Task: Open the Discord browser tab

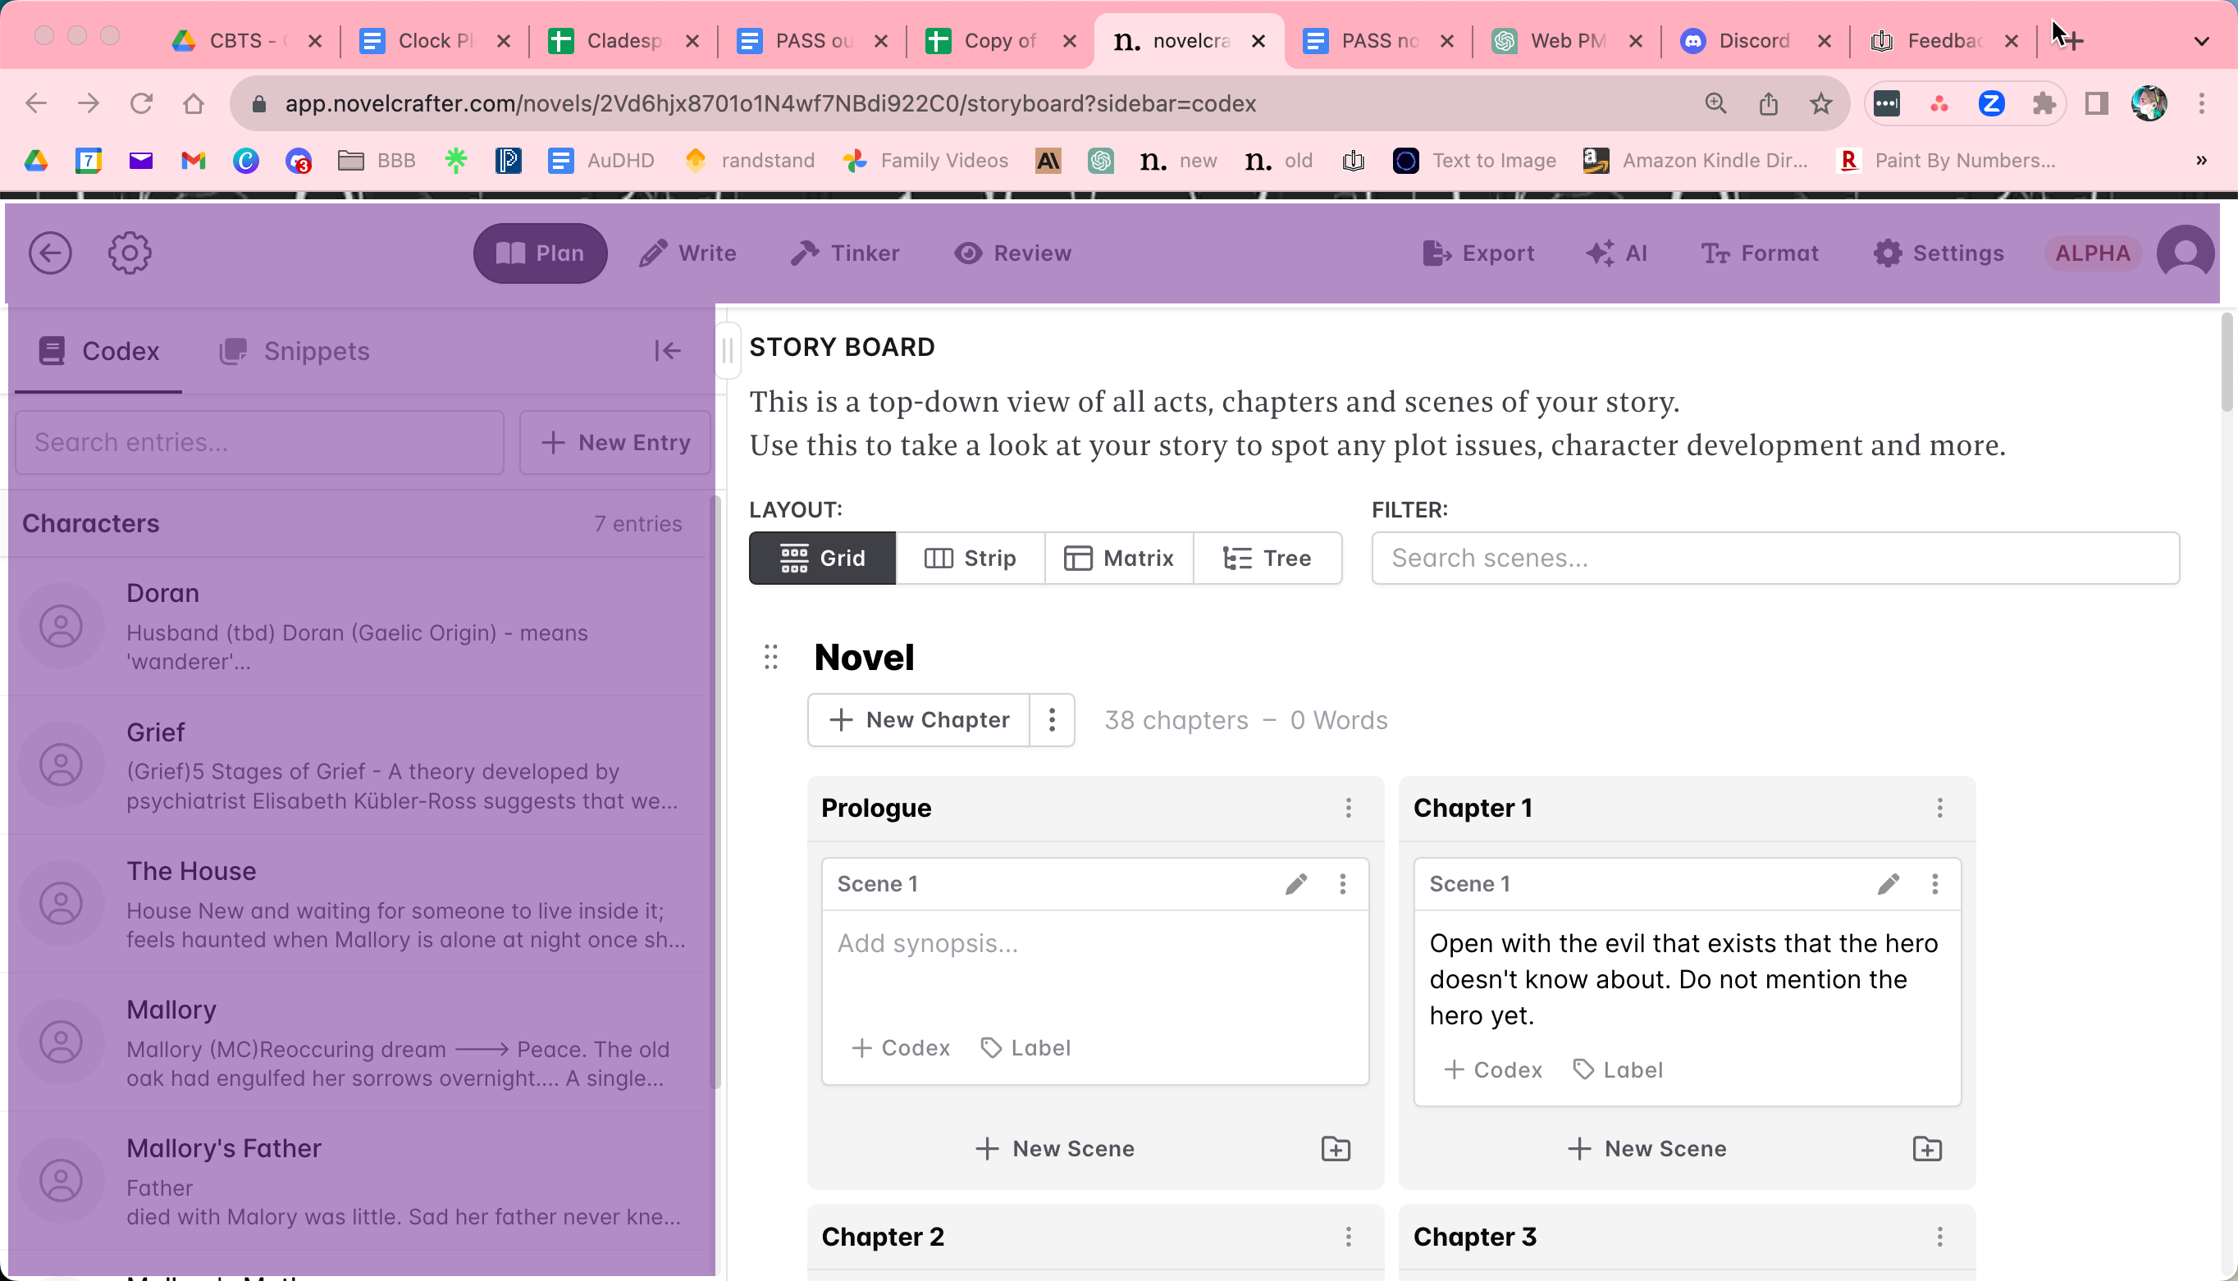Action: pyautogui.click(x=1754, y=40)
